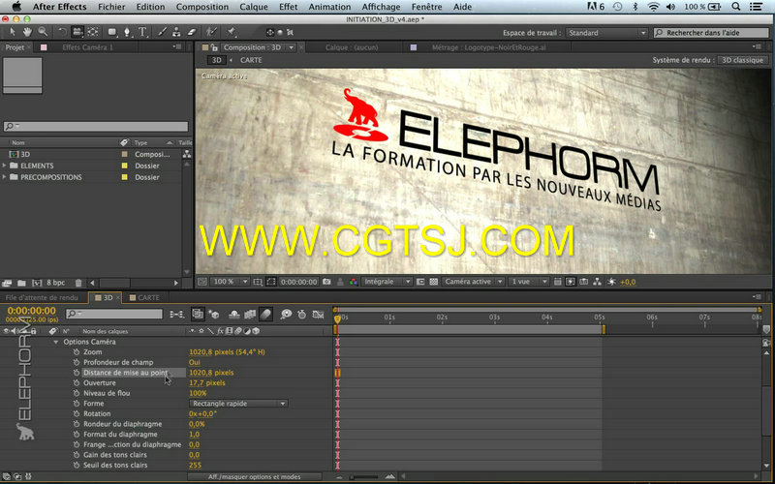Open the Fichier menu

tap(111, 7)
